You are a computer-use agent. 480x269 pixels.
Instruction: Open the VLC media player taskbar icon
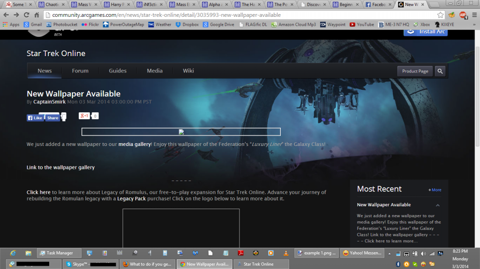[286, 253]
